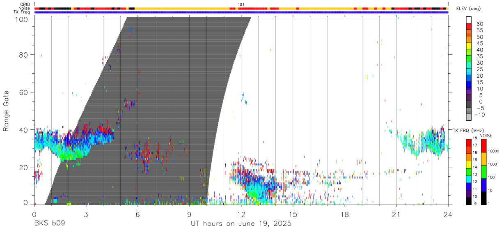Click the 18 tick on UT hours axis

pos(344,214)
